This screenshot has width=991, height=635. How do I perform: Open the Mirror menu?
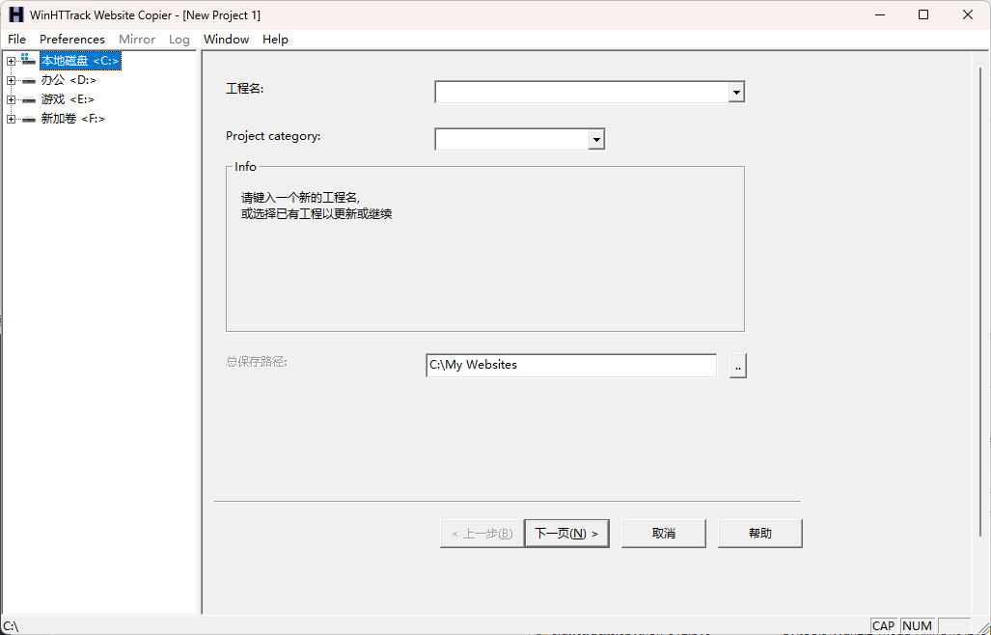pos(137,40)
